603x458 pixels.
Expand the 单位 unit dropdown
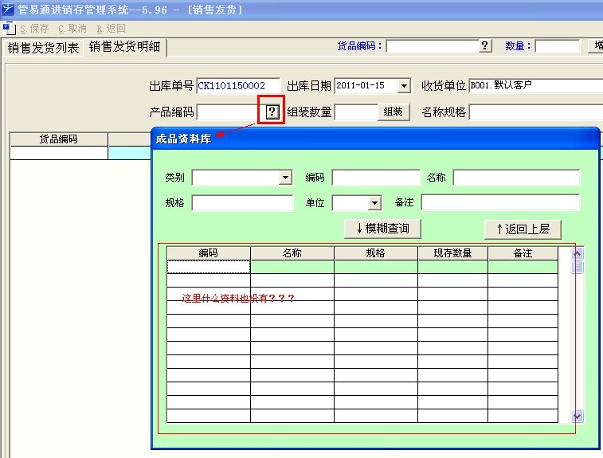click(x=374, y=203)
